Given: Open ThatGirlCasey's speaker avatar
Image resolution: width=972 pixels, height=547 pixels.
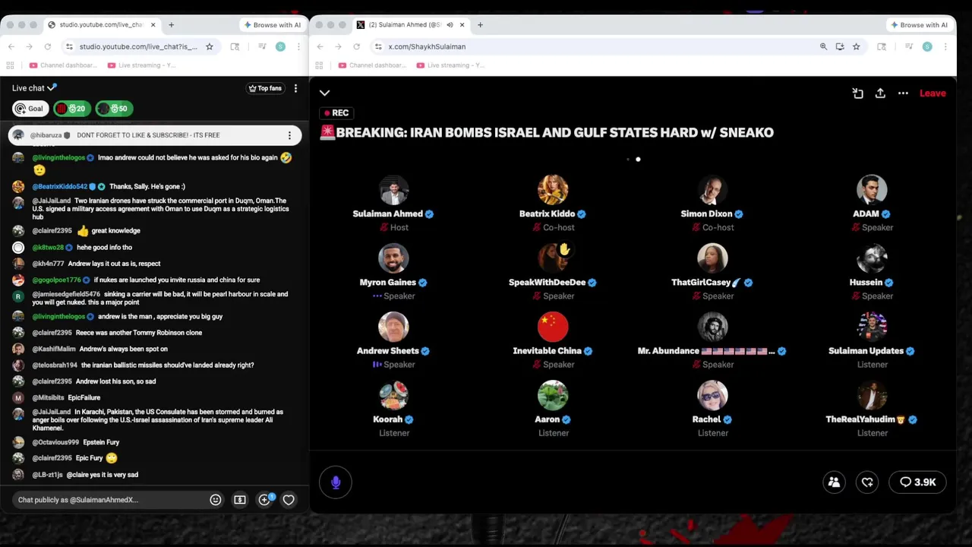Looking at the screenshot, I should click(x=712, y=259).
